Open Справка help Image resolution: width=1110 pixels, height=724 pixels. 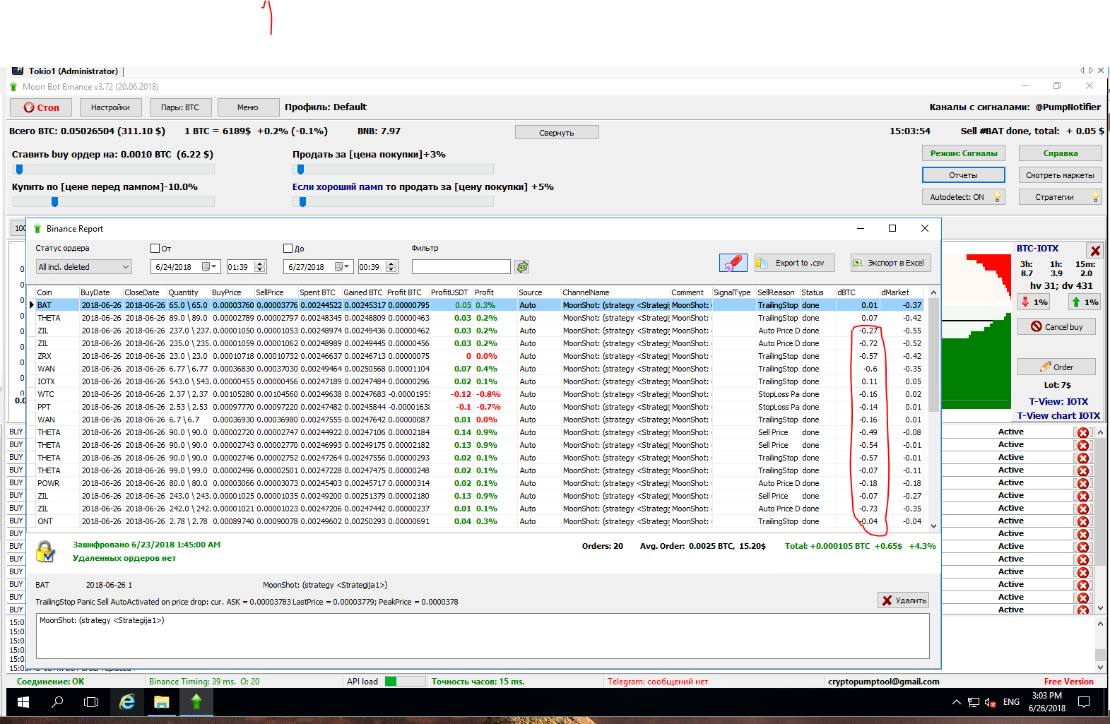(x=1060, y=153)
